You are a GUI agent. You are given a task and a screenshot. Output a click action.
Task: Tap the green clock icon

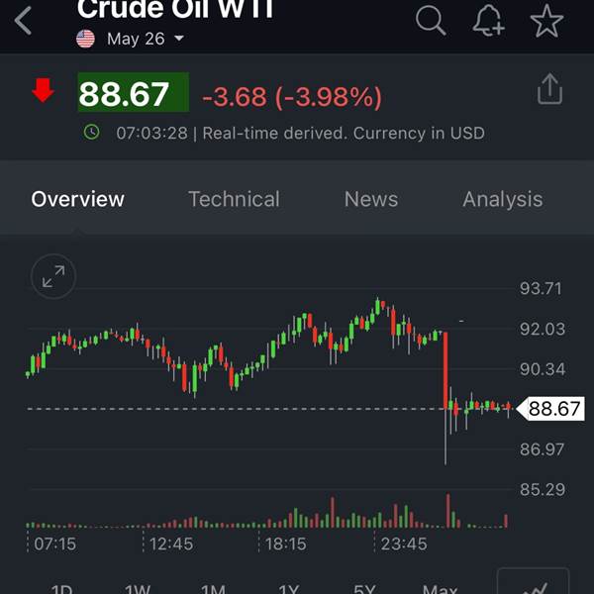tap(92, 132)
